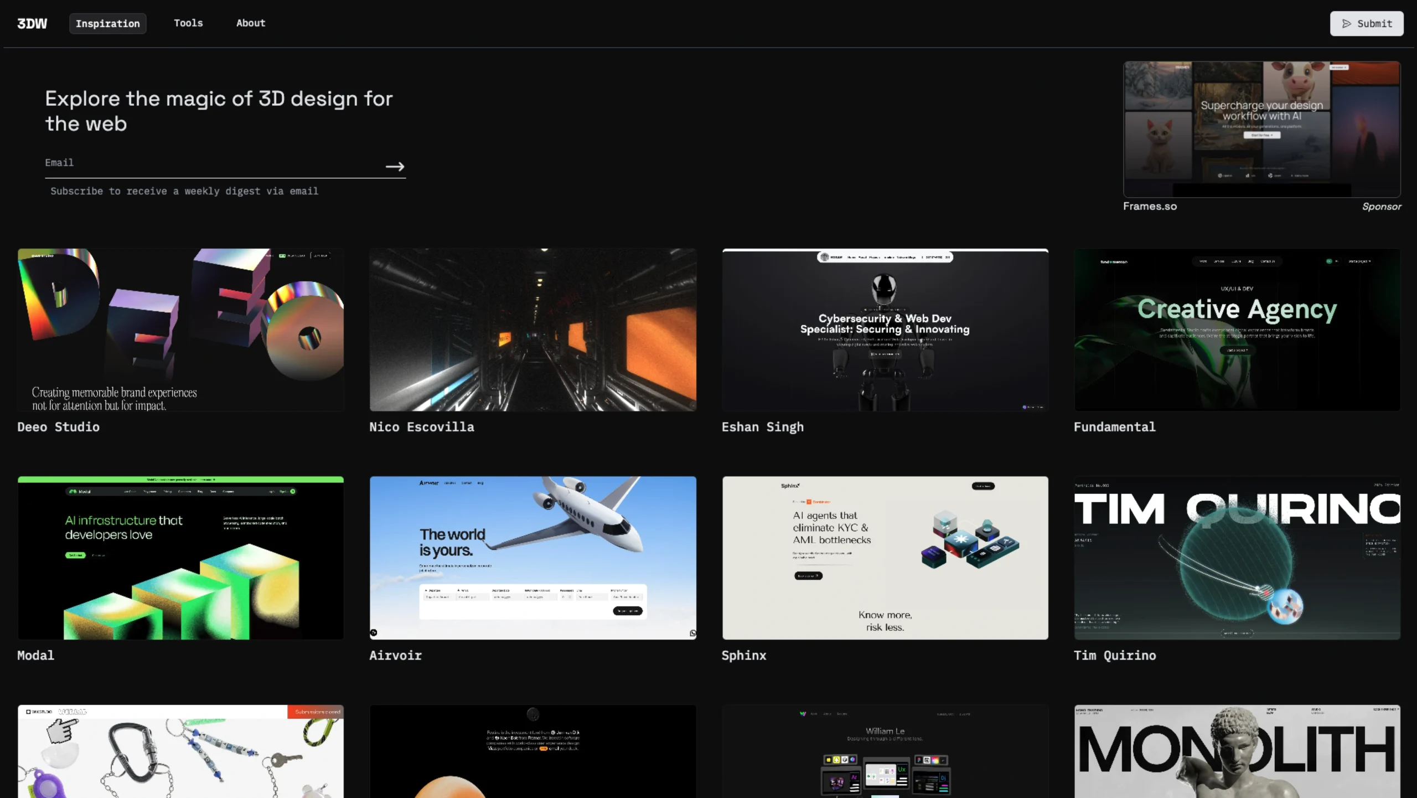The image size is (1417, 798).
Task: Open the Fundamental Creative Agency thumbnail
Action: (1237, 330)
